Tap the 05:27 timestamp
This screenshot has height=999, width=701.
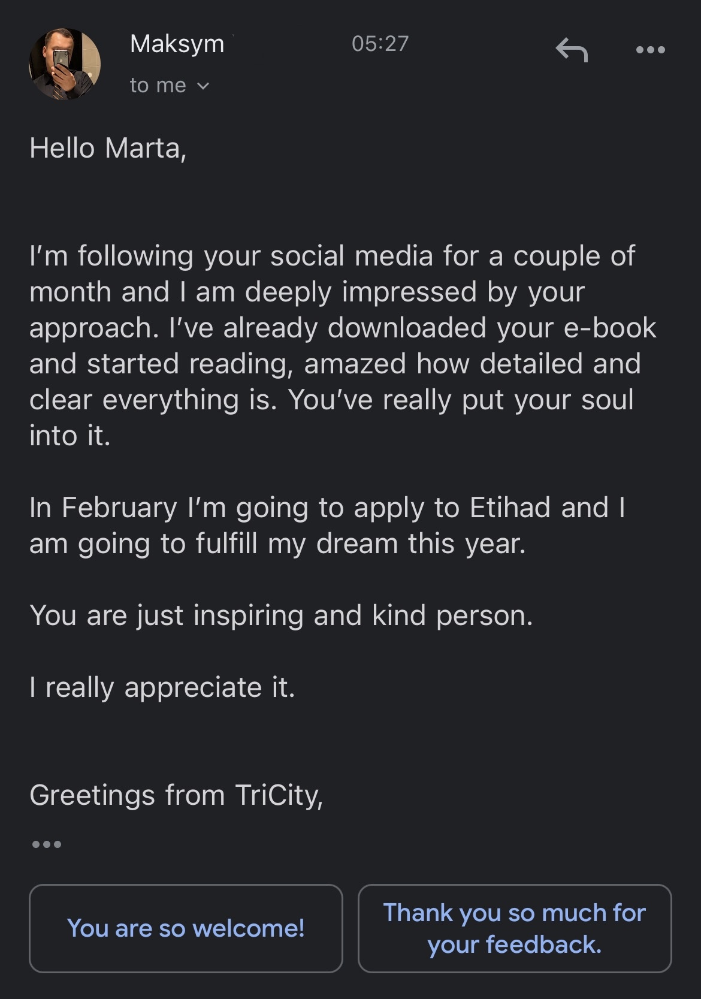pyautogui.click(x=380, y=44)
